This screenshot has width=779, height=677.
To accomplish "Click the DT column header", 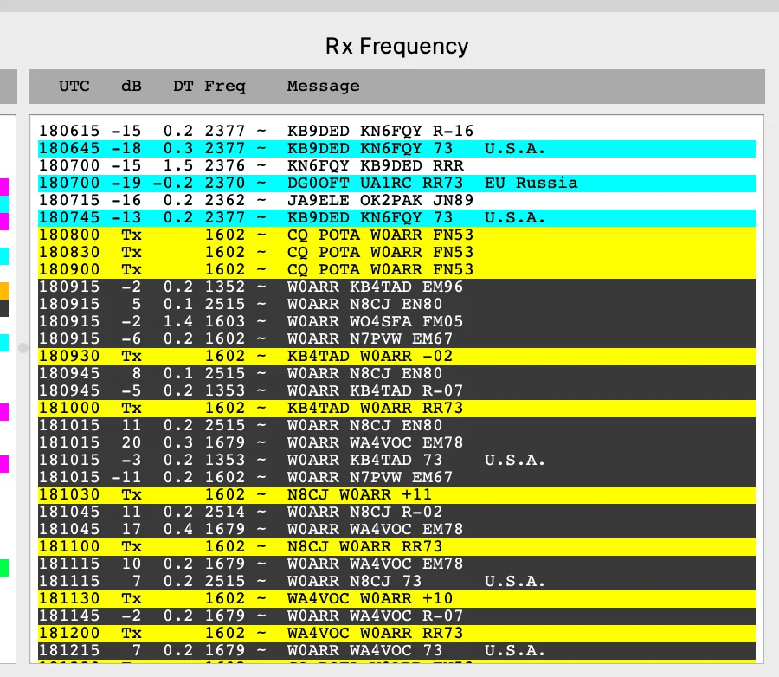I will coord(183,86).
